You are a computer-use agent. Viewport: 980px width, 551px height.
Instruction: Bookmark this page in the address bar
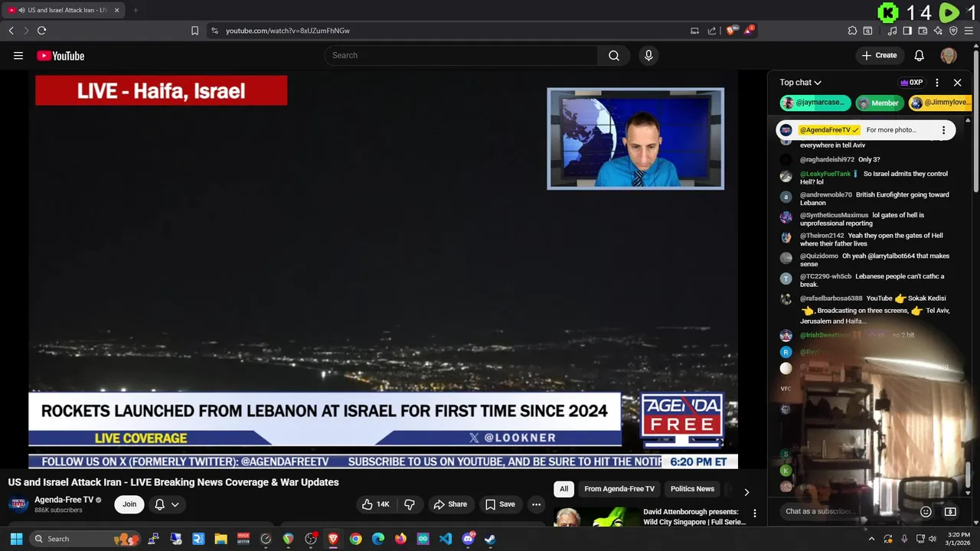click(194, 31)
